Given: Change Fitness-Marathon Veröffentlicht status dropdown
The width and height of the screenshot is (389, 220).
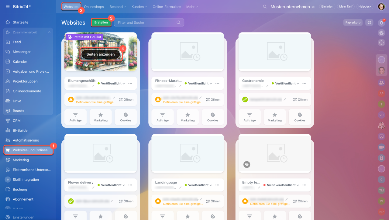Looking at the screenshot, I should (198, 83).
